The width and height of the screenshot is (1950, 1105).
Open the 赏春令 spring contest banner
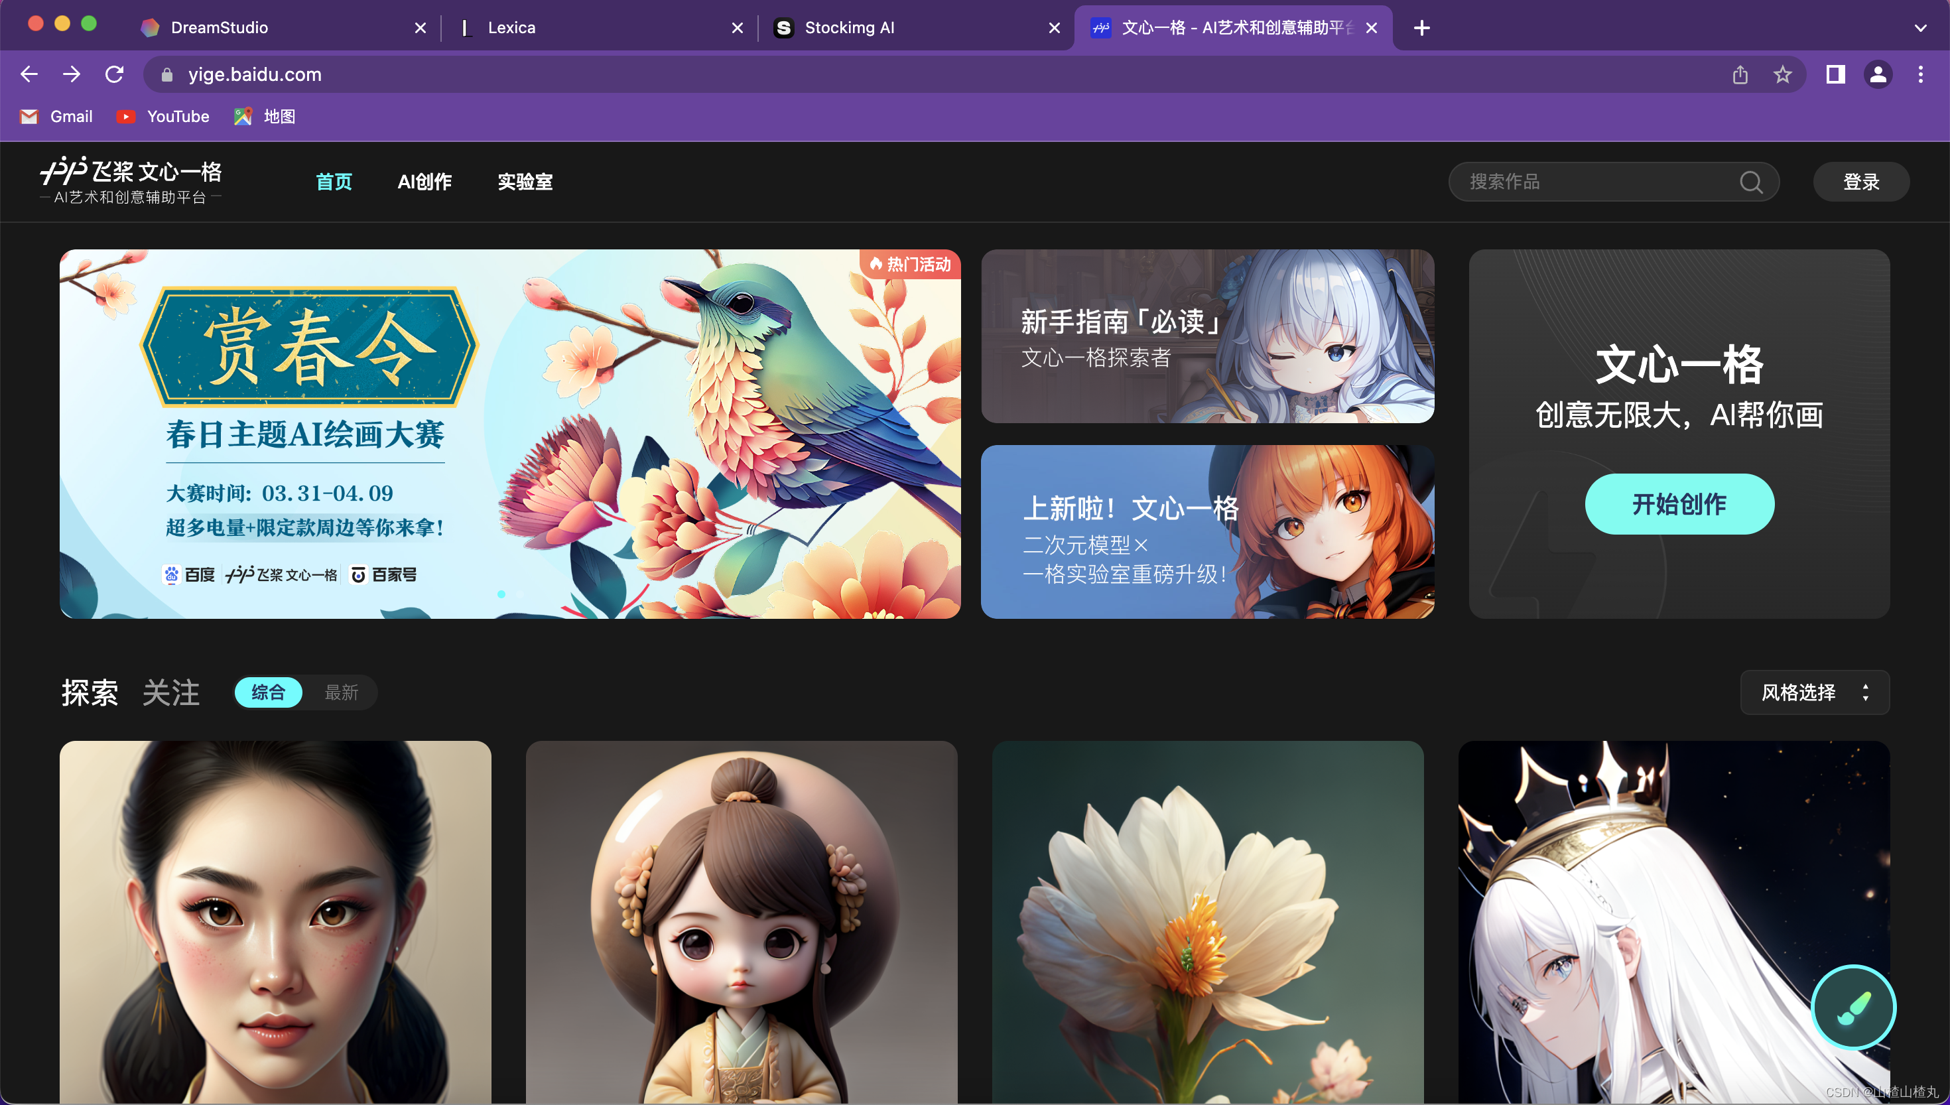coord(510,434)
